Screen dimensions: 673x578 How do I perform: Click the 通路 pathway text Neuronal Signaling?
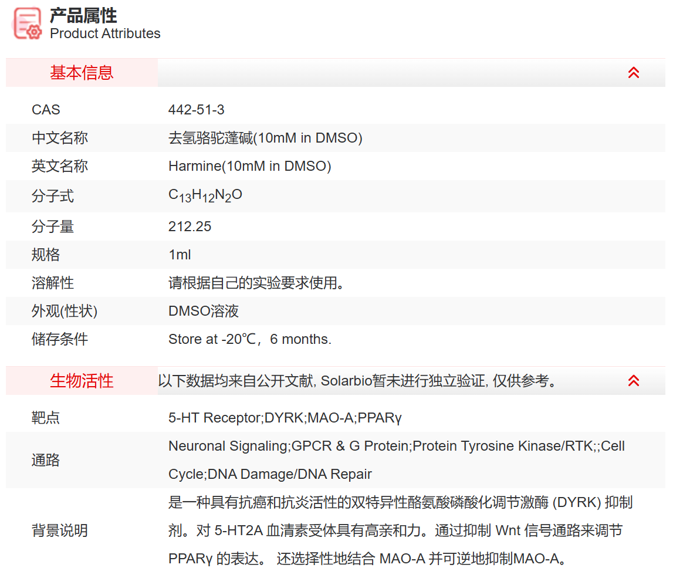tap(217, 445)
